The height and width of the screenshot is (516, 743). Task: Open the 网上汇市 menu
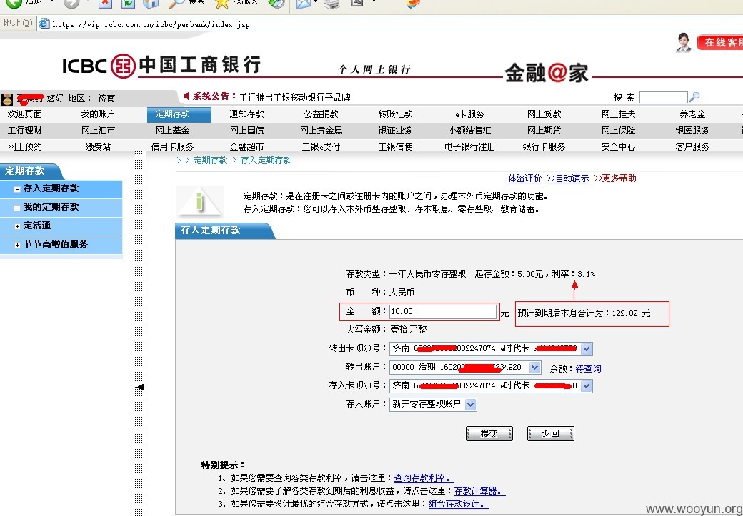98,130
